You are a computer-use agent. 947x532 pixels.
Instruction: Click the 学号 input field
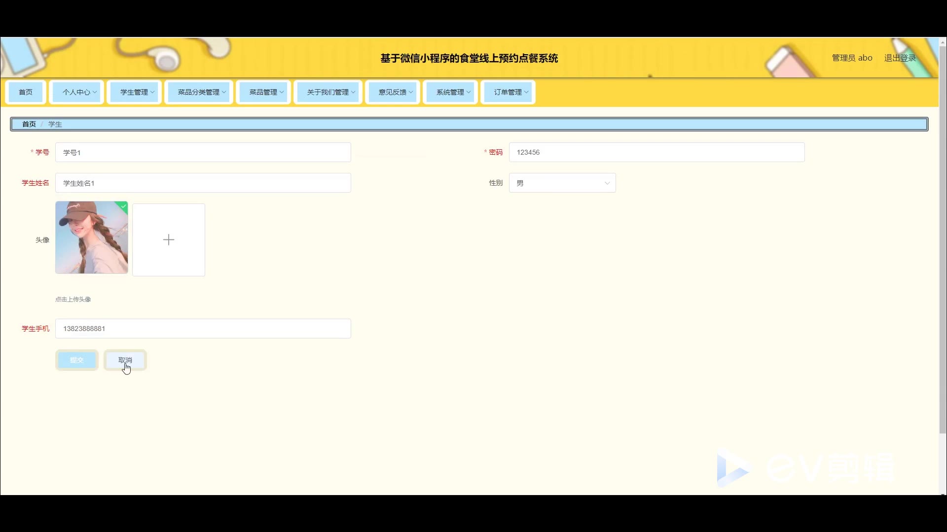[x=203, y=152]
